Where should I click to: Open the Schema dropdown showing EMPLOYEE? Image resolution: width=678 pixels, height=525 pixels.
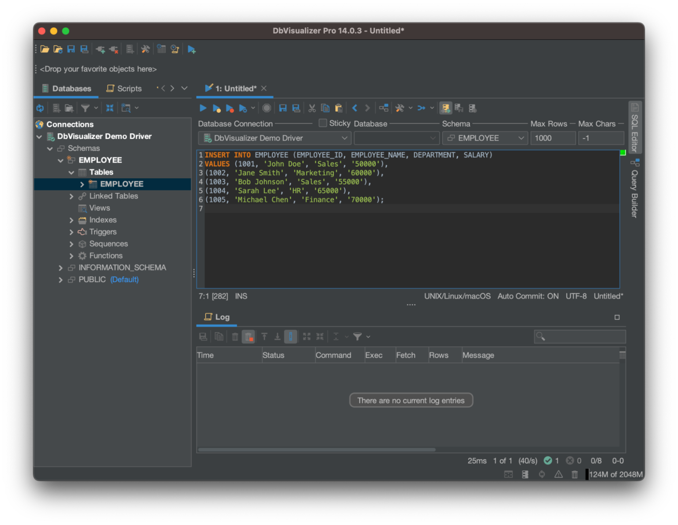[485, 138]
